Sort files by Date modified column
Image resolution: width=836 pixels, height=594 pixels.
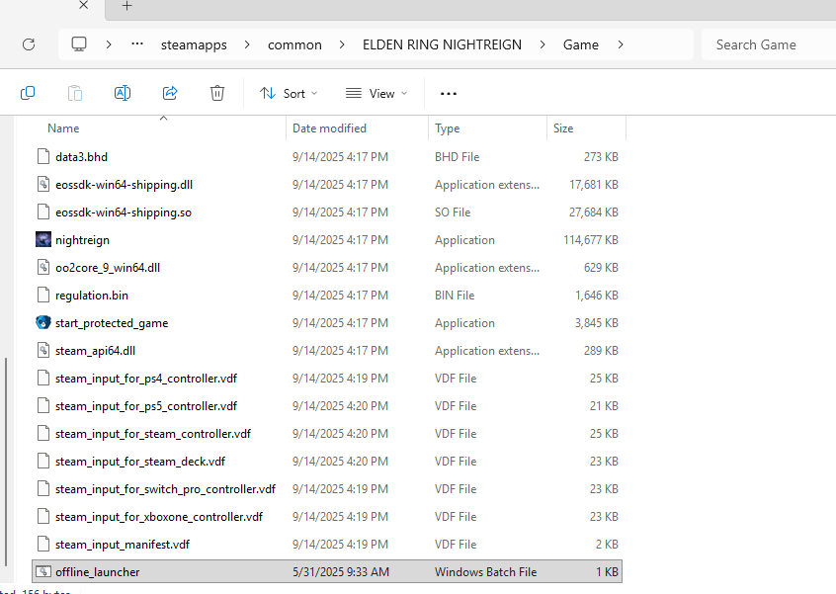(x=329, y=128)
